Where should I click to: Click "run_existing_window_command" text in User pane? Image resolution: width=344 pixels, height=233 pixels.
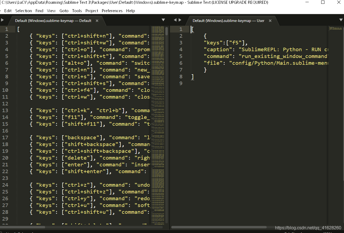click(x=283, y=56)
